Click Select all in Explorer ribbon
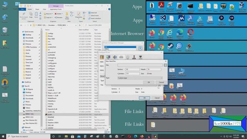 coord(93,13)
